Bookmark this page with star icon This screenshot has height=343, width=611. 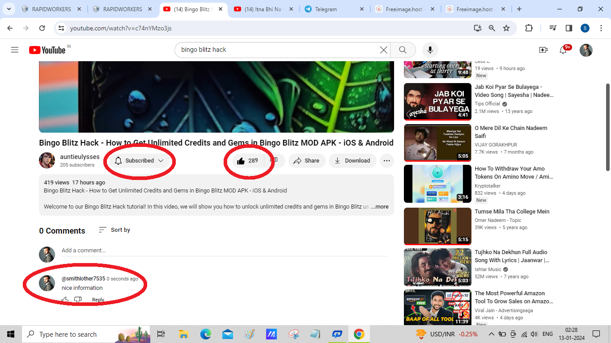[506, 28]
